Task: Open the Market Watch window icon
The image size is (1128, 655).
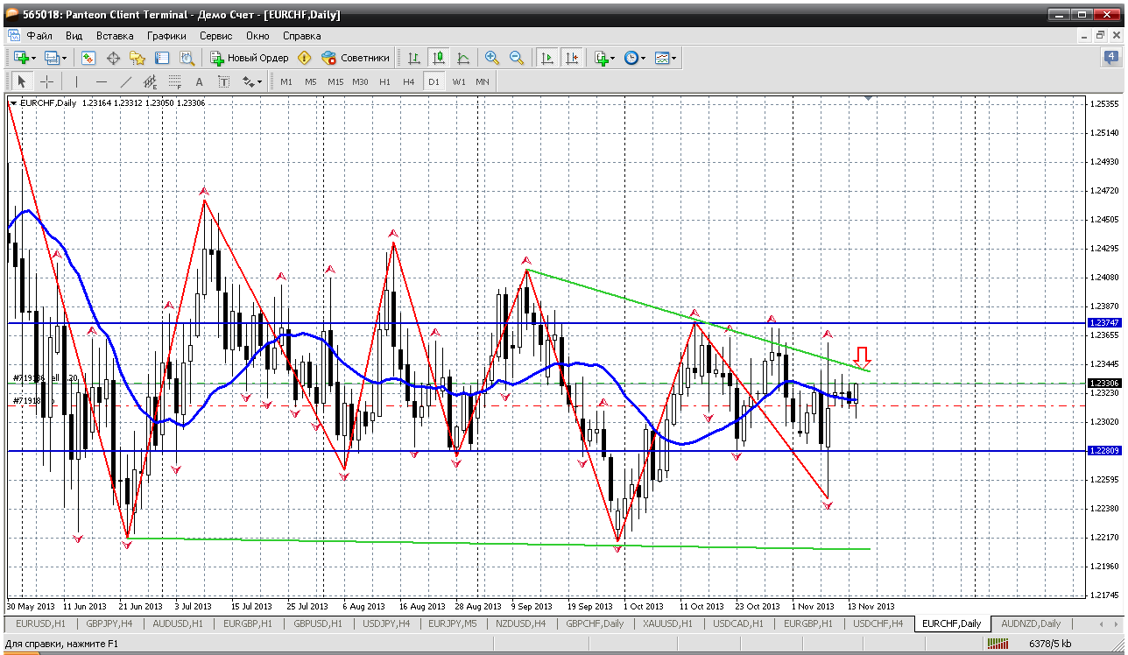Action: pyautogui.click(x=88, y=58)
